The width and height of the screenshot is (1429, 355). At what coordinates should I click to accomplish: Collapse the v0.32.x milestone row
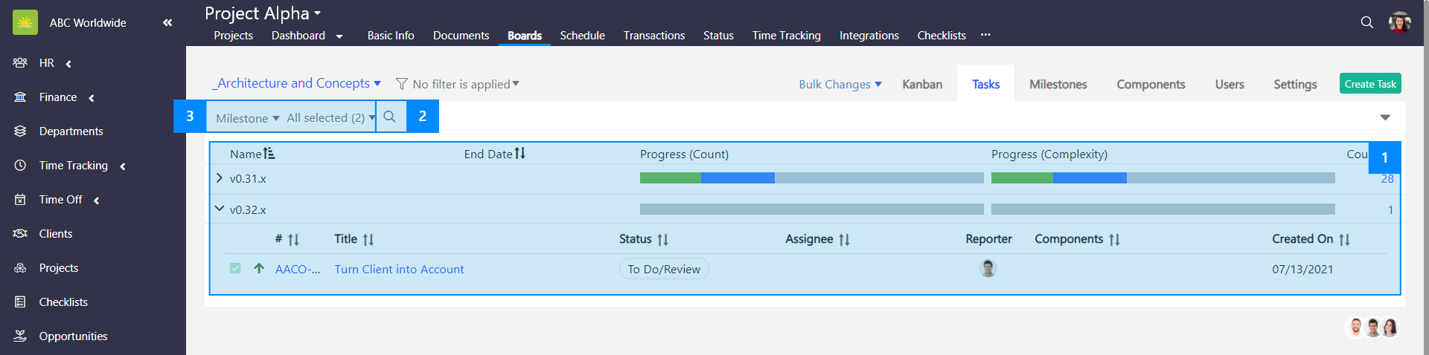coord(219,209)
